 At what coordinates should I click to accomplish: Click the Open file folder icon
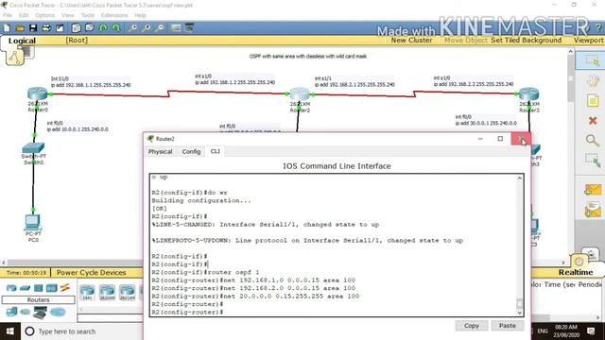click(x=20, y=27)
